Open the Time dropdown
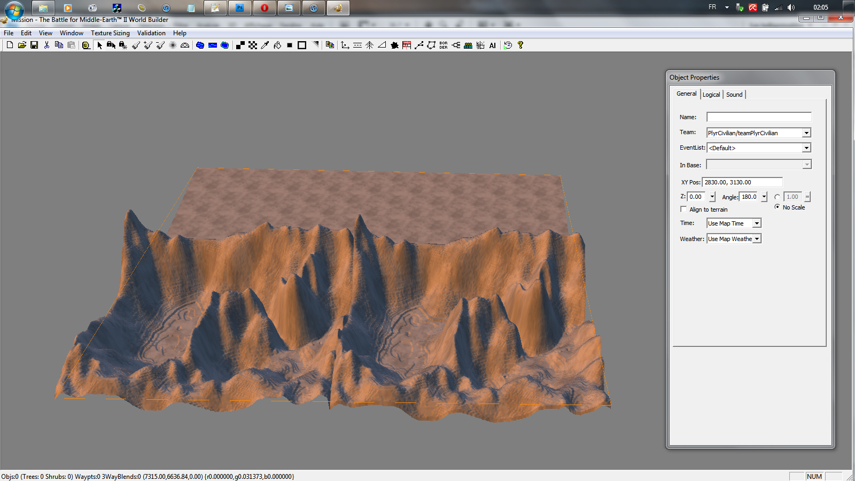This screenshot has height=481, width=855. tap(757, 223)
